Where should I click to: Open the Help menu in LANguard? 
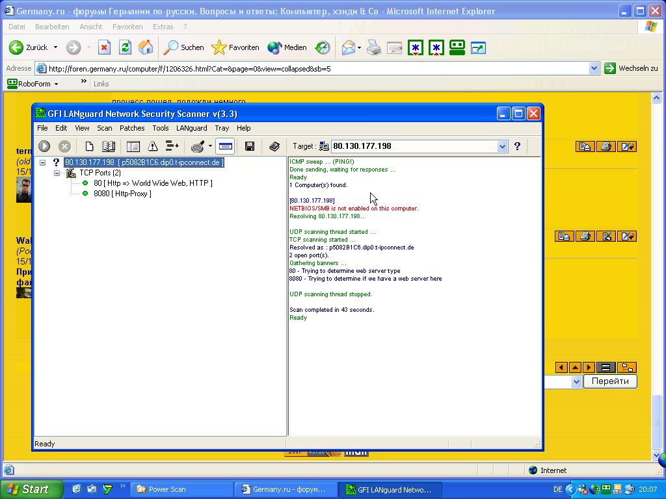point(243,128)
